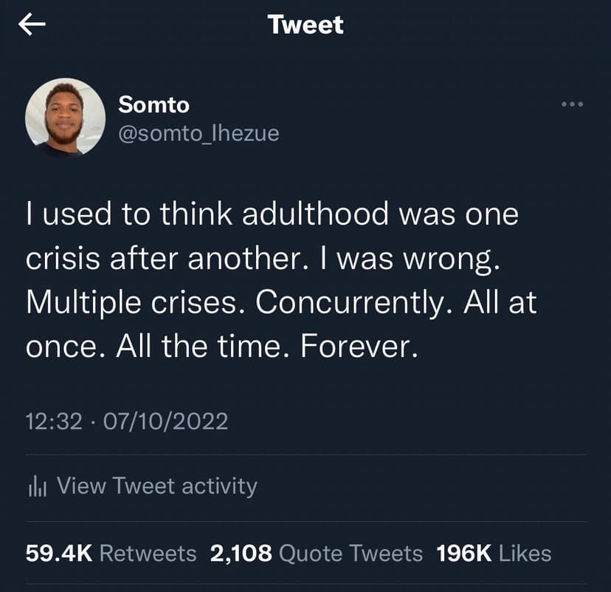Screen dimensions: 611x592
Task: Click View Tweet activity
Action: coord(156,486)
